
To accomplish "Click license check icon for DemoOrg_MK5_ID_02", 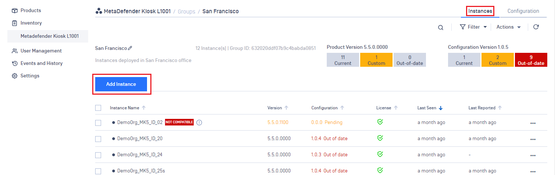I will tap(380, 122).
